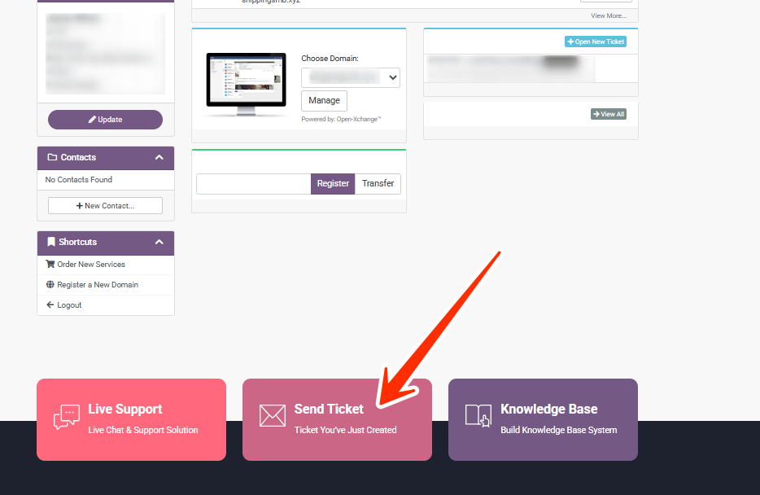Image resolution: width=760 pixels, height=495 pixels.
Task: Open the Choose Domain dropdown
Action: click(350, 77)
